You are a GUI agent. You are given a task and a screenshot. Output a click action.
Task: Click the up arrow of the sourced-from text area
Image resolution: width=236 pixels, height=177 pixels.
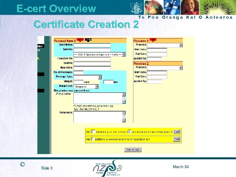124,94
